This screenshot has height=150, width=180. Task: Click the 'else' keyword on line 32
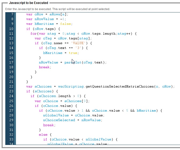pyautogui.click(x=43, y=134)
